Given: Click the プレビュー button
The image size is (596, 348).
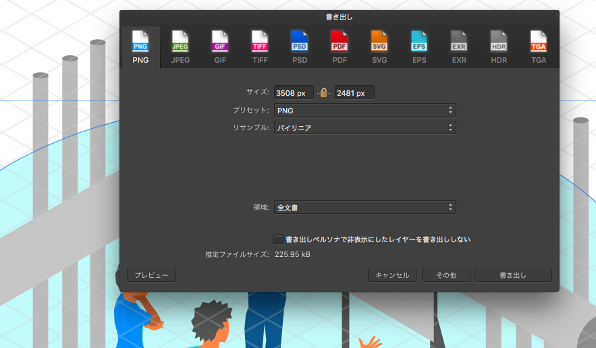Looking at the screenshot, I should (x=151, y=275).
